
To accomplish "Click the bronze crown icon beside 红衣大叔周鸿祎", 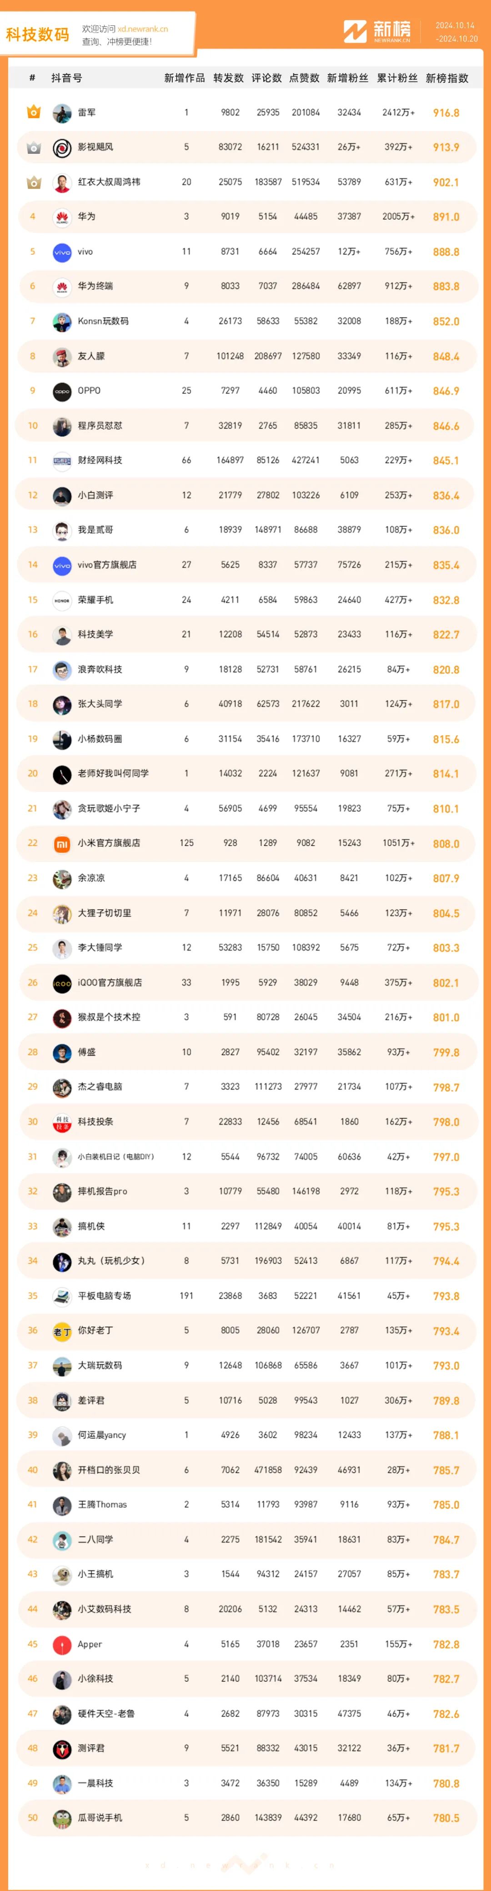I will click(x=33, y=182).
